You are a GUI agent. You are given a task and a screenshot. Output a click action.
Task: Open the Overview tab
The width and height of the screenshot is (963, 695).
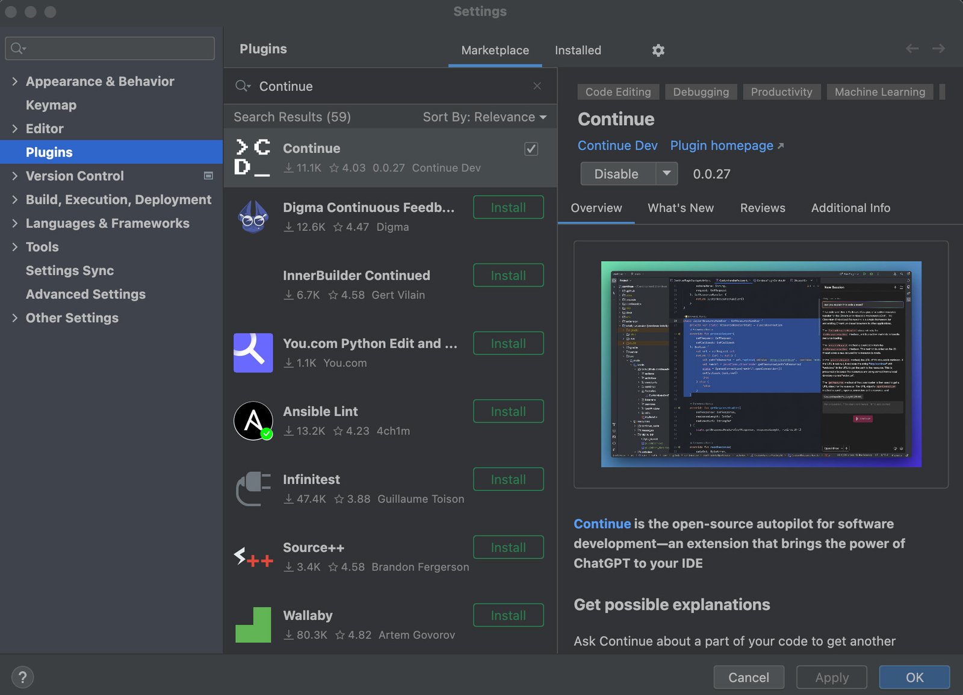596,208
